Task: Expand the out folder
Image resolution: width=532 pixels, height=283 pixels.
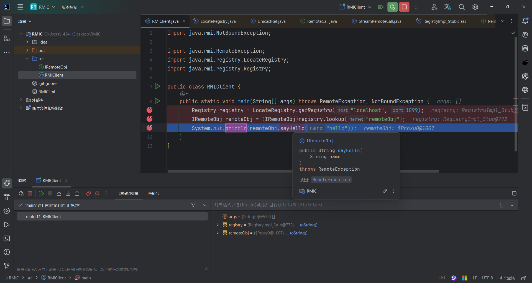Action: pyautogui.click(x=27, y=50)
